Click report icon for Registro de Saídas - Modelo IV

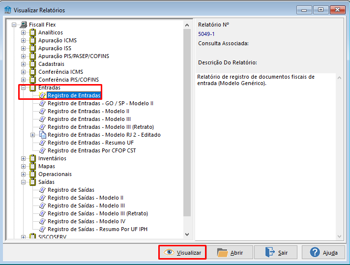point(42,221)
